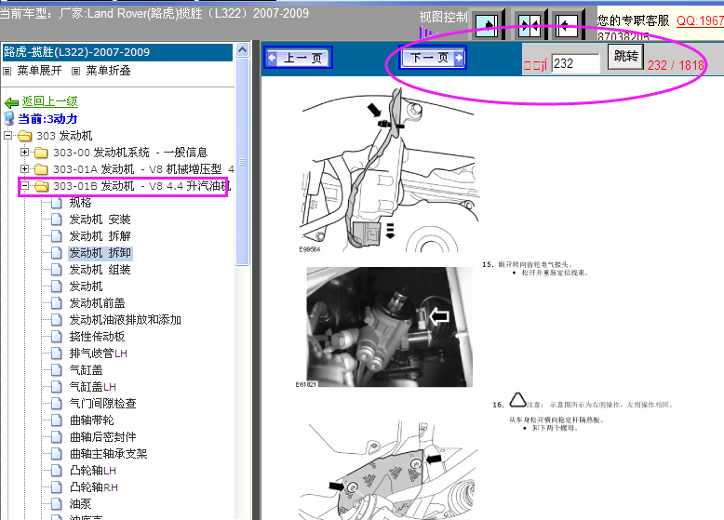This screenshot has height=520, width=724.
Task: Select the 303 发动机 folder
Action: [64, 136]
